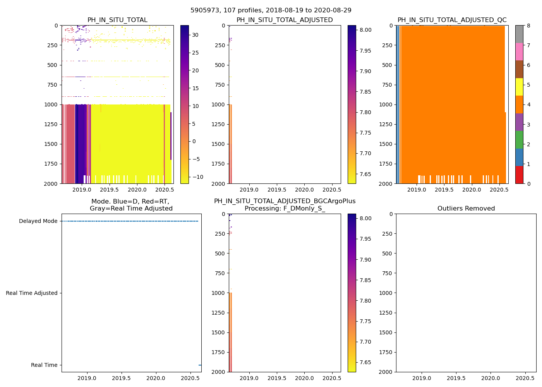This screenshot has width=542, height=387.
Task: Click the bottom Real Time axis label
Action: [x=44, y=365]
